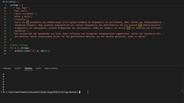Click the highlighted 'για' on line 16
184x103 pixels.
pyautogui.click(x=140, y=25)
